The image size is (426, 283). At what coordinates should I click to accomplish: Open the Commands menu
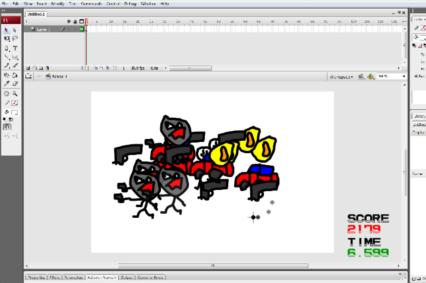click(x=91, y=4)
